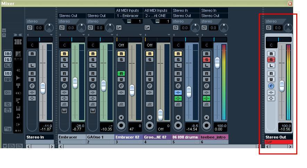Open edit settings for Stereo In channel
The image size is (307, 168).
32,86
